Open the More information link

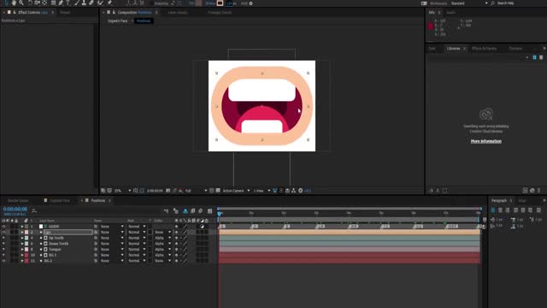(x=486, y=141)
